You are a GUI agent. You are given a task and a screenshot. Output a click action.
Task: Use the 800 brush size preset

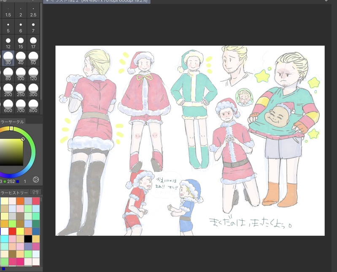33,106
